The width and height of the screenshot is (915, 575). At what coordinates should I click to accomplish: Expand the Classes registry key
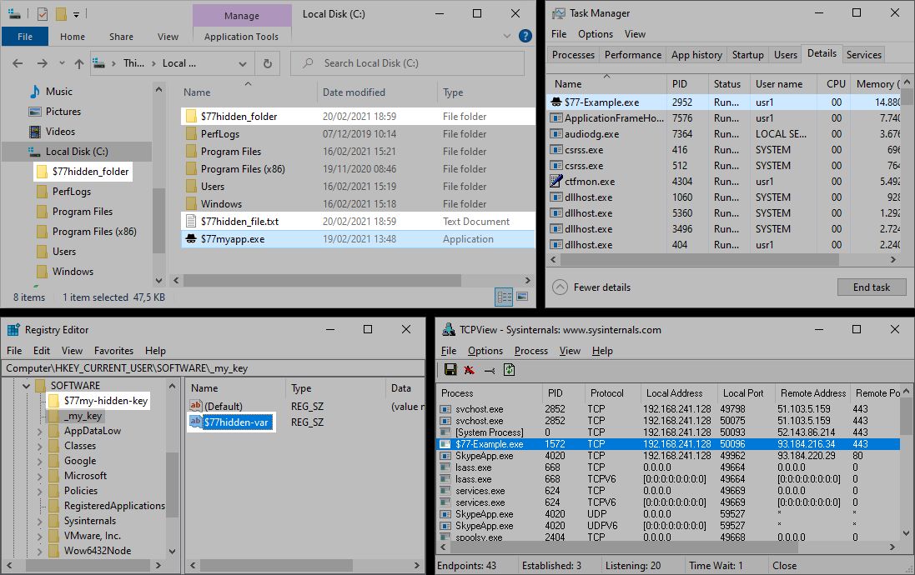tap(38, 446)
